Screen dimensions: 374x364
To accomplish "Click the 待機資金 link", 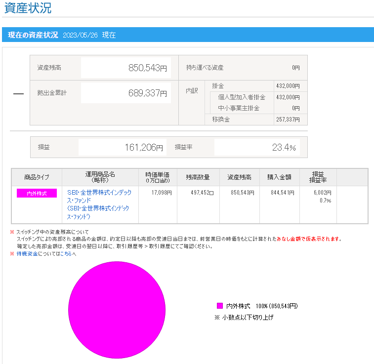I will [27, 254].
